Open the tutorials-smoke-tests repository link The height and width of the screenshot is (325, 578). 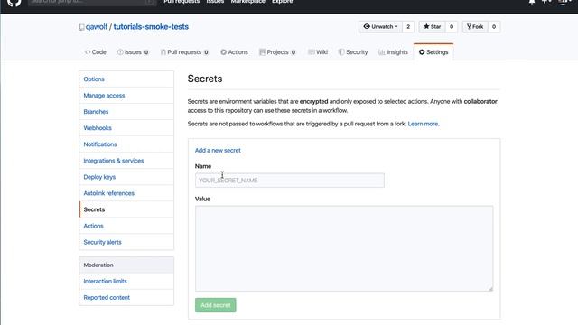click(151, 27)
